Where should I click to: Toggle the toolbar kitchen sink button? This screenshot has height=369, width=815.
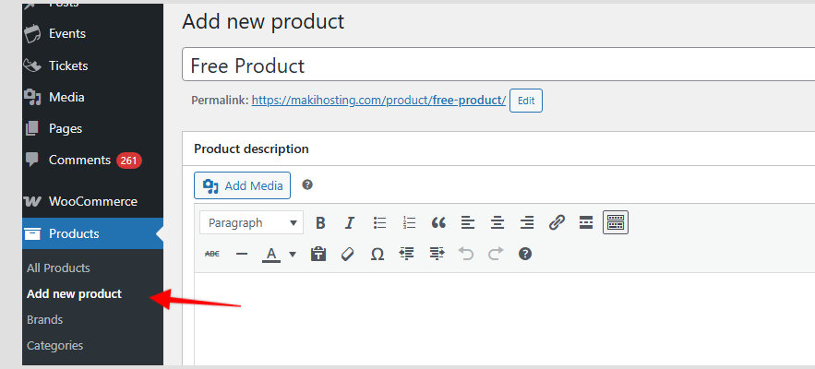[616, 222]
